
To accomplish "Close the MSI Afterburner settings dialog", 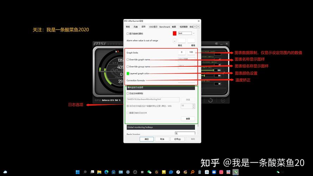I will pyautogui.click(x=199, y=21).
